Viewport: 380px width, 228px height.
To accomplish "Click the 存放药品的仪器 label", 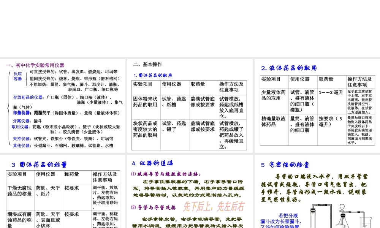I will click(x=28, y=97).
